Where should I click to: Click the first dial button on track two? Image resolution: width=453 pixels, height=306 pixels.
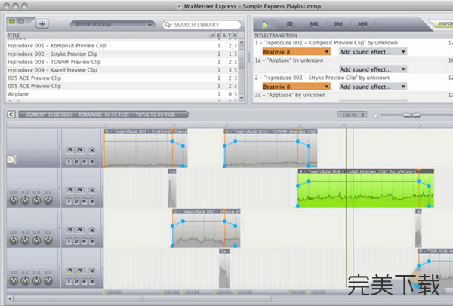(70, 191)
